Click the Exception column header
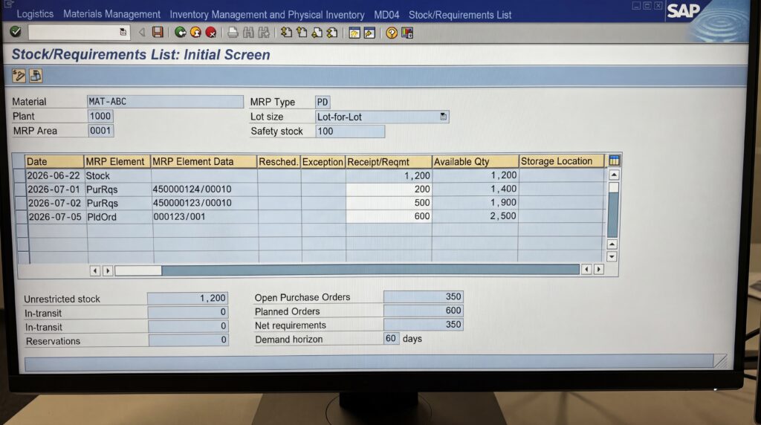 click(x=323, y=161)
